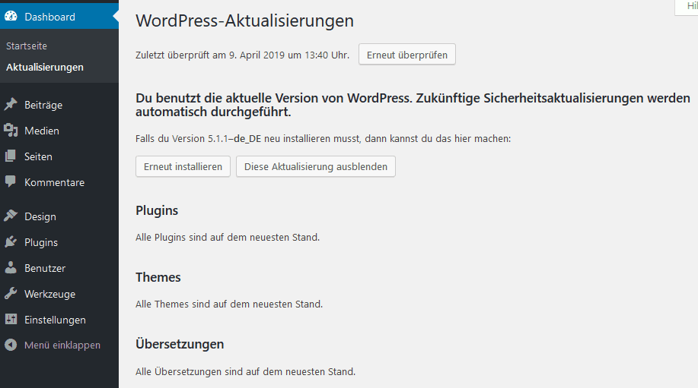This screenshot has width=698, height=388.
Task: Click the Erneut überprüfen button
Action: [407, 55]
